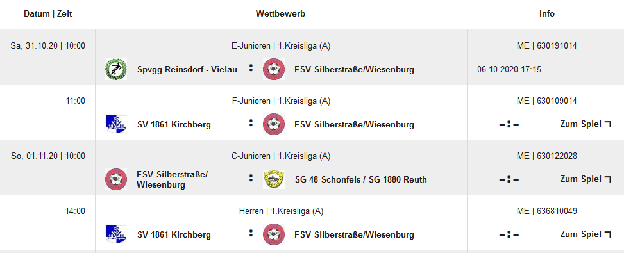Open Zum Spiel link for C-Junioren match
Image resolution: width=624 pixels, height=253 pixels.
coord(586,179)
